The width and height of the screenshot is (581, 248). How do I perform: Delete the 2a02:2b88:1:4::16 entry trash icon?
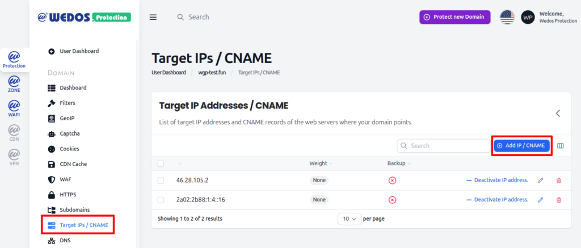click(559, 200)
